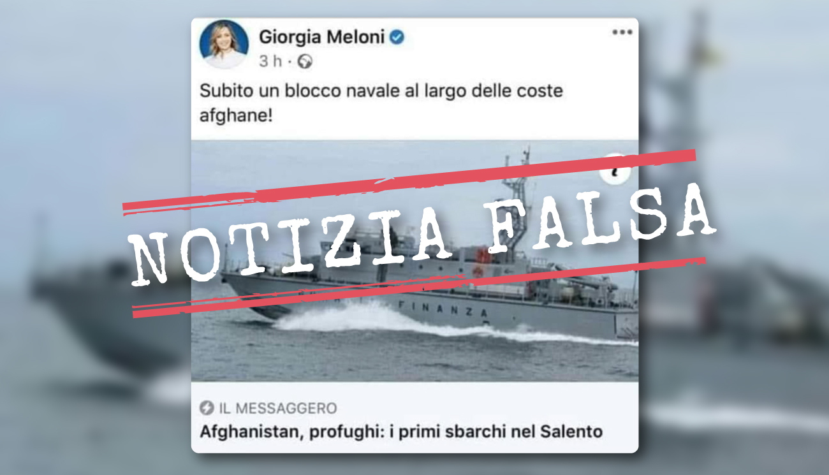Click the lightning bolt instant article icon
Viewport: 829px width, 475px height.
pos(207,408)
